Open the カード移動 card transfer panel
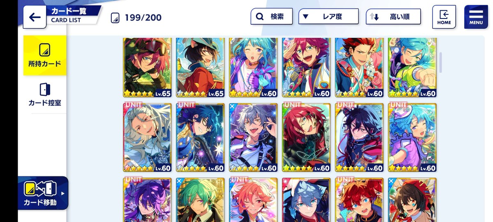The height and width of the screenshot is (222, 493). 43,193
